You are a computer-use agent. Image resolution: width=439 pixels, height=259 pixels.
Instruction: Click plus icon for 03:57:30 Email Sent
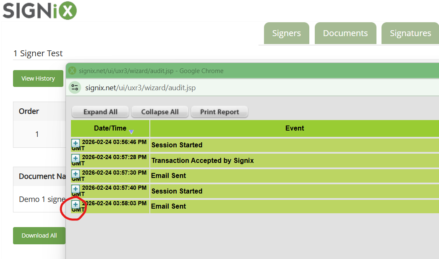76,174
